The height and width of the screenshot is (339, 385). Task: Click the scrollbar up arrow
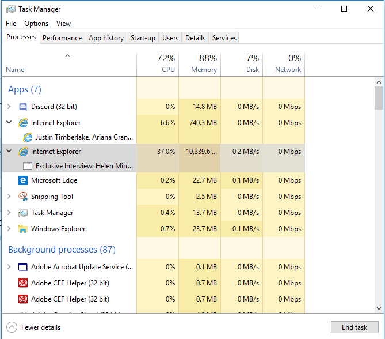379,82
